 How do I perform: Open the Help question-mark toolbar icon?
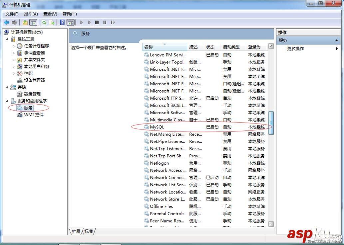[62, 22]
